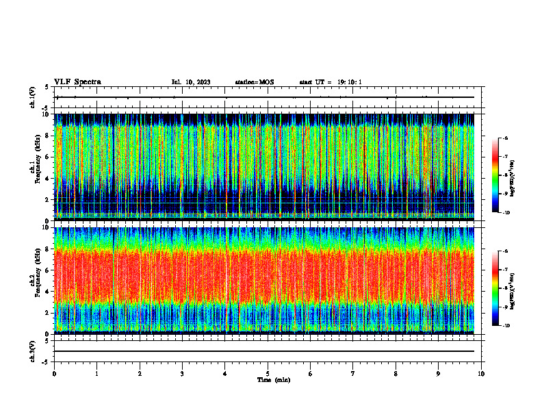
Task: Click the ch.3 voltage waveform trace
Action: click(x=264, y=351)
